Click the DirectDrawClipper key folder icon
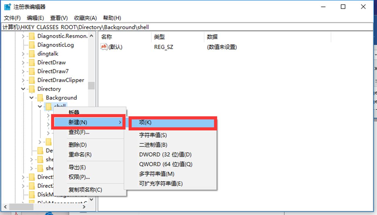377x215 pixels. (32, 80)
